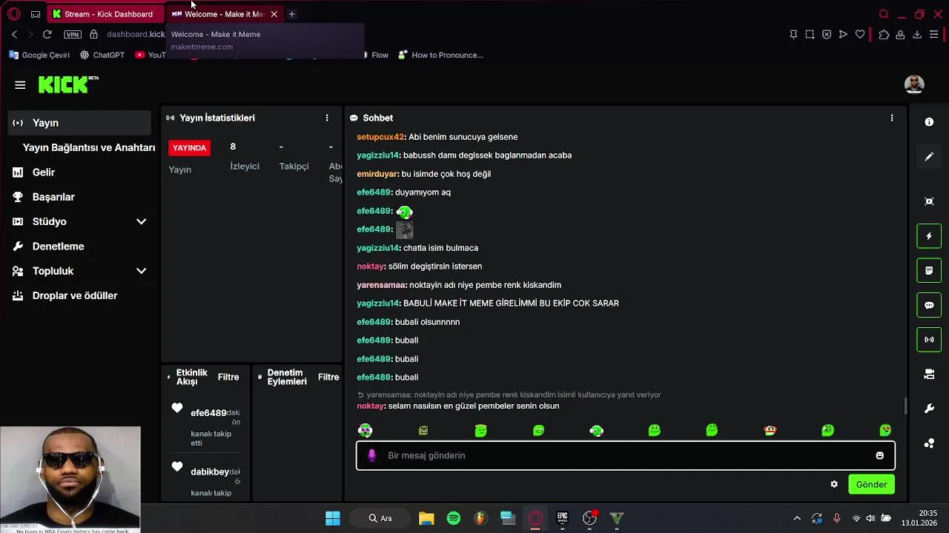Open a new browser tab
This screenshot has width=949, height=533.
pyautogui.click(x=292, y=14)
